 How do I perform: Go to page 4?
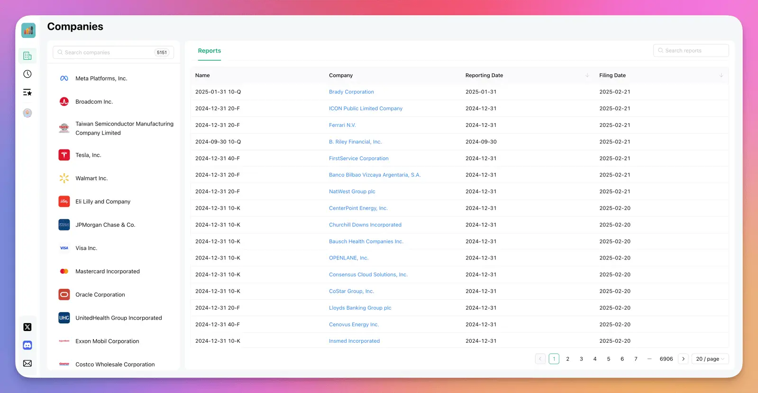pos(595,359)
